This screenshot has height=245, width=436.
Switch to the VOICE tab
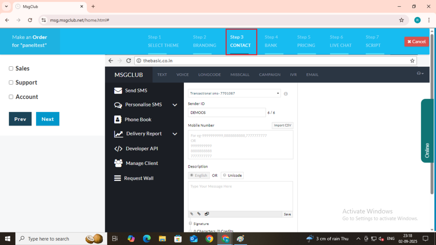182,75
